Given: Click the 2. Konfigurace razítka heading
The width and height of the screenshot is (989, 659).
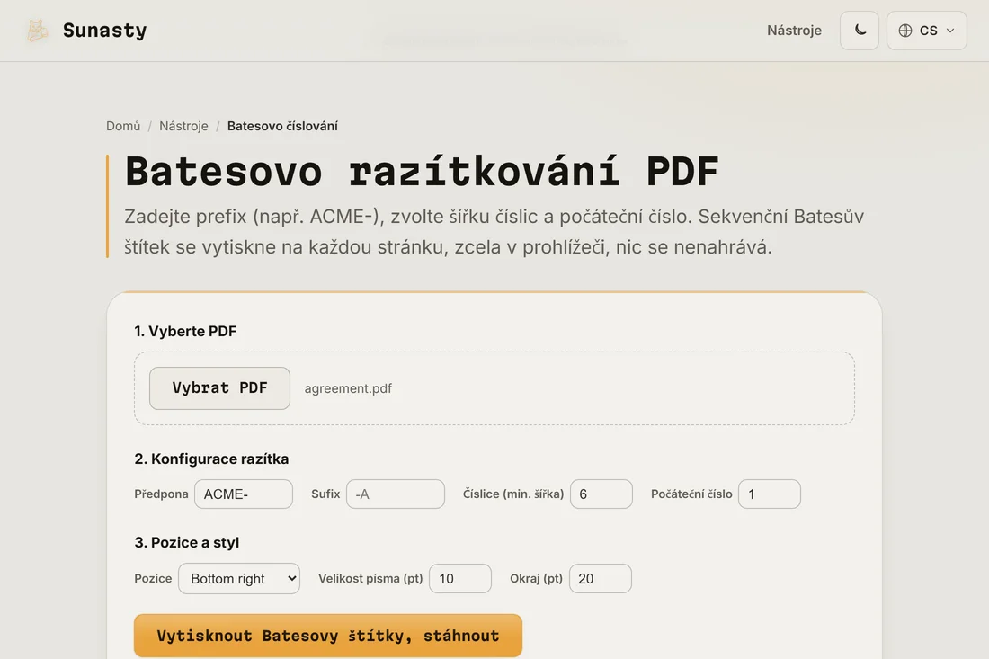Looking at the screenshot, I should 211,459.
